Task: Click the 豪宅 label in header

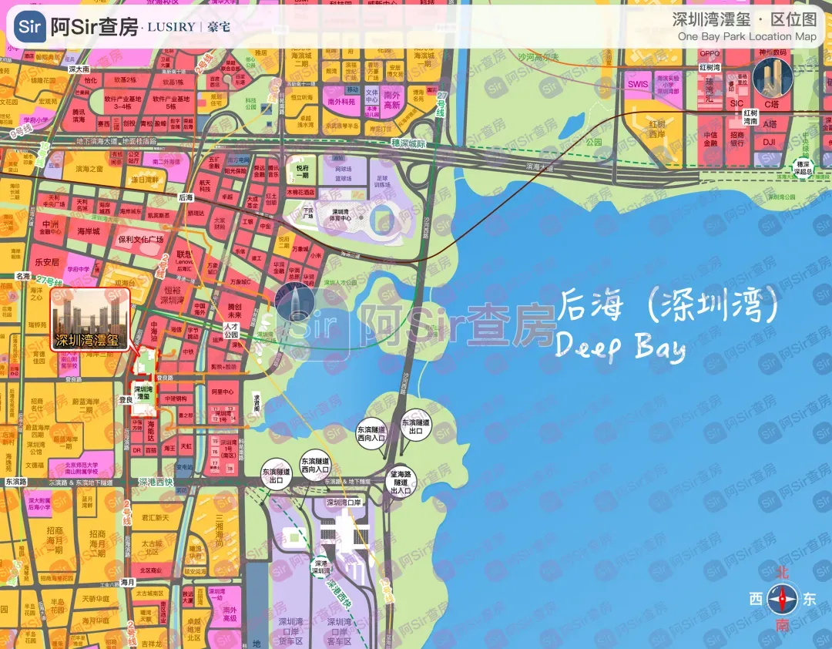Action: 219,26
